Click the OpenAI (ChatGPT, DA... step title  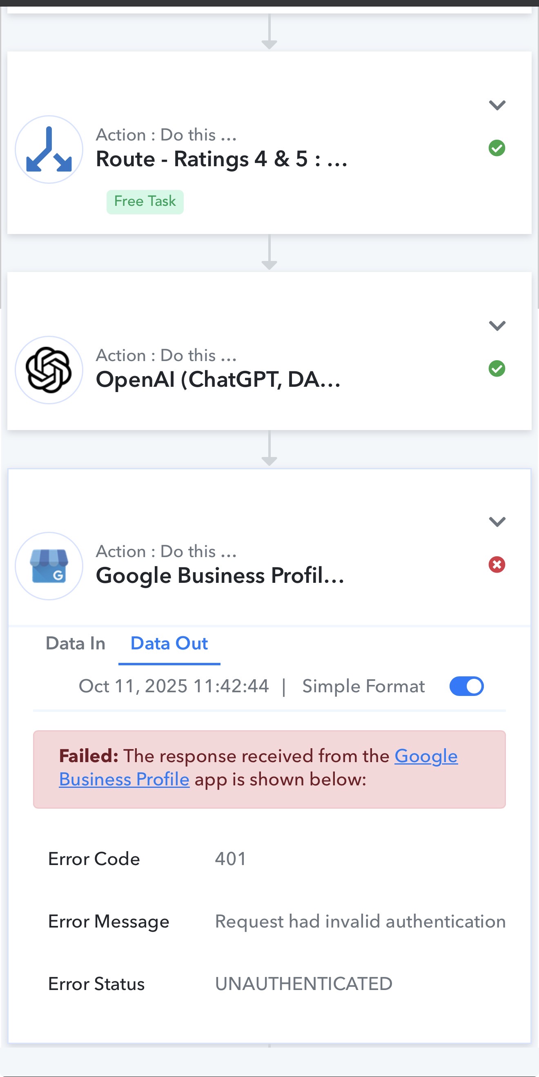pyautogui.click(x=218, y=380)
